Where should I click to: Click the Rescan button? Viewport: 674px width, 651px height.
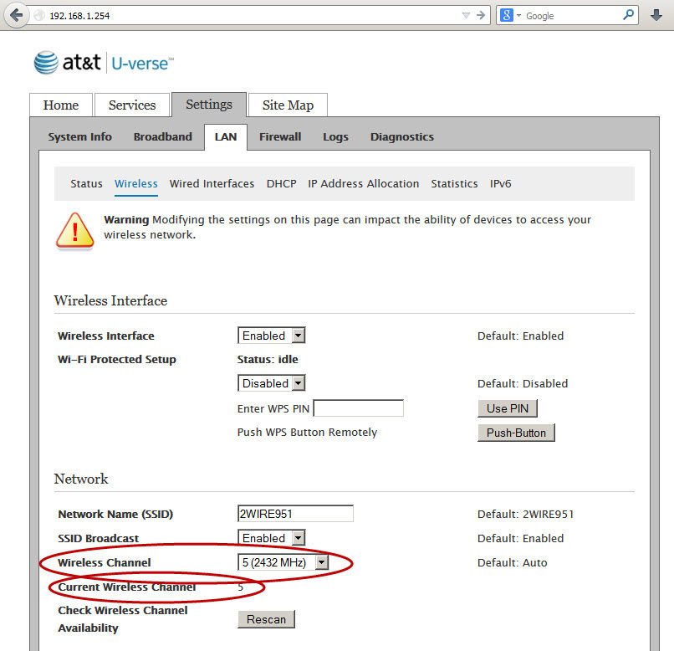pos(266,619)
